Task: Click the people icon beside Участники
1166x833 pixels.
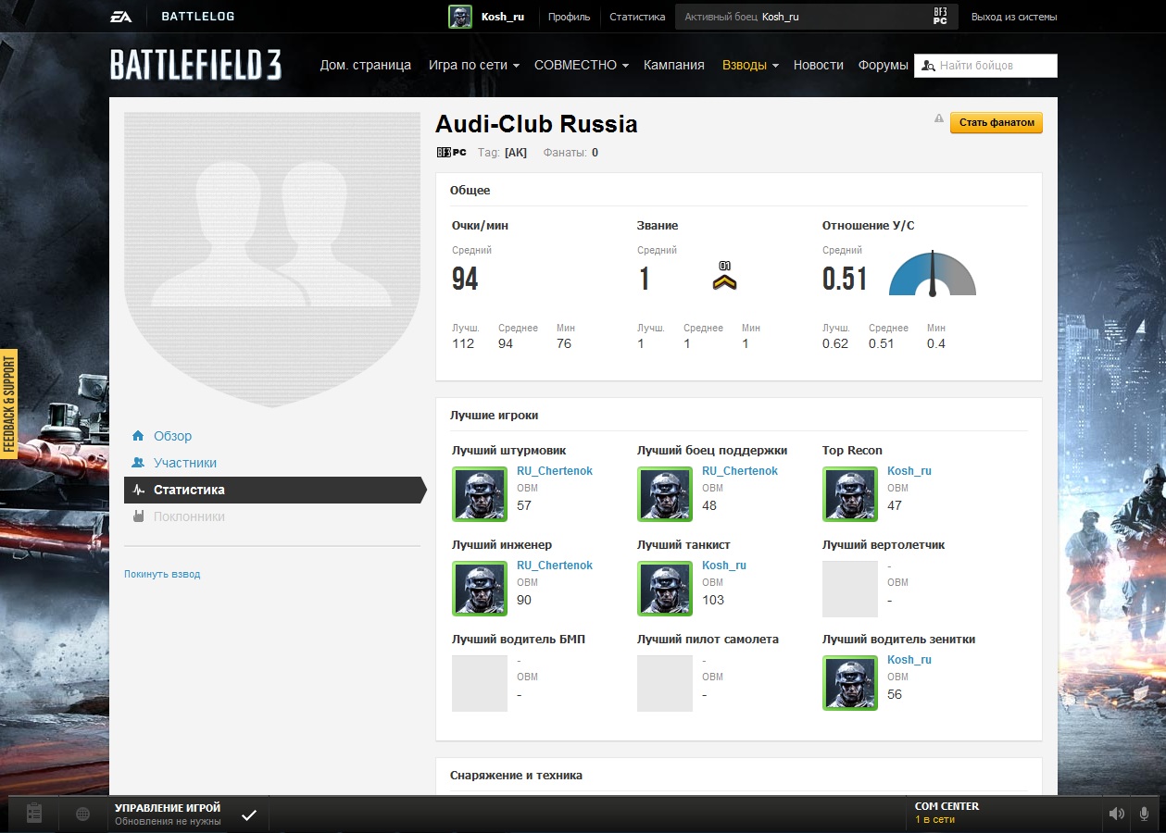Action: click(x=138, y=463)
